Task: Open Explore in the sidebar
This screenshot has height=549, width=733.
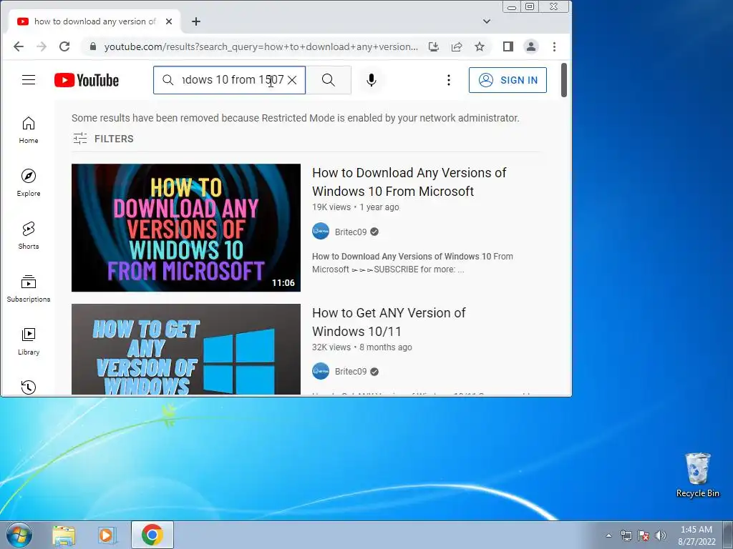Action: (29, 183)
